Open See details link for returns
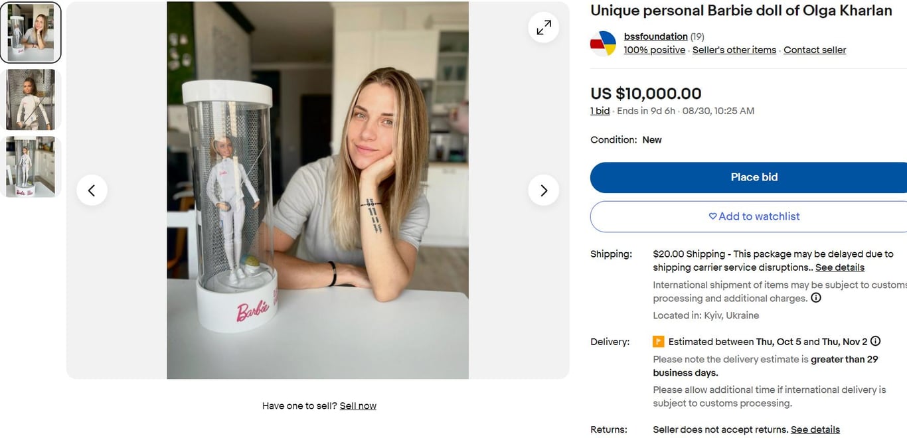Viewport: 907px width, 438px height. click(815, 429)
